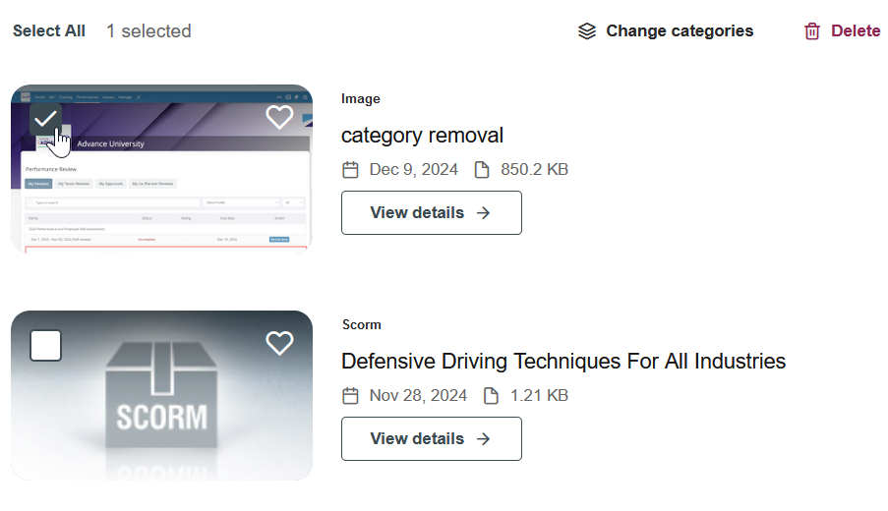Click the category removal title
Viewport: 888px width, 511px height.
(422, 135)
